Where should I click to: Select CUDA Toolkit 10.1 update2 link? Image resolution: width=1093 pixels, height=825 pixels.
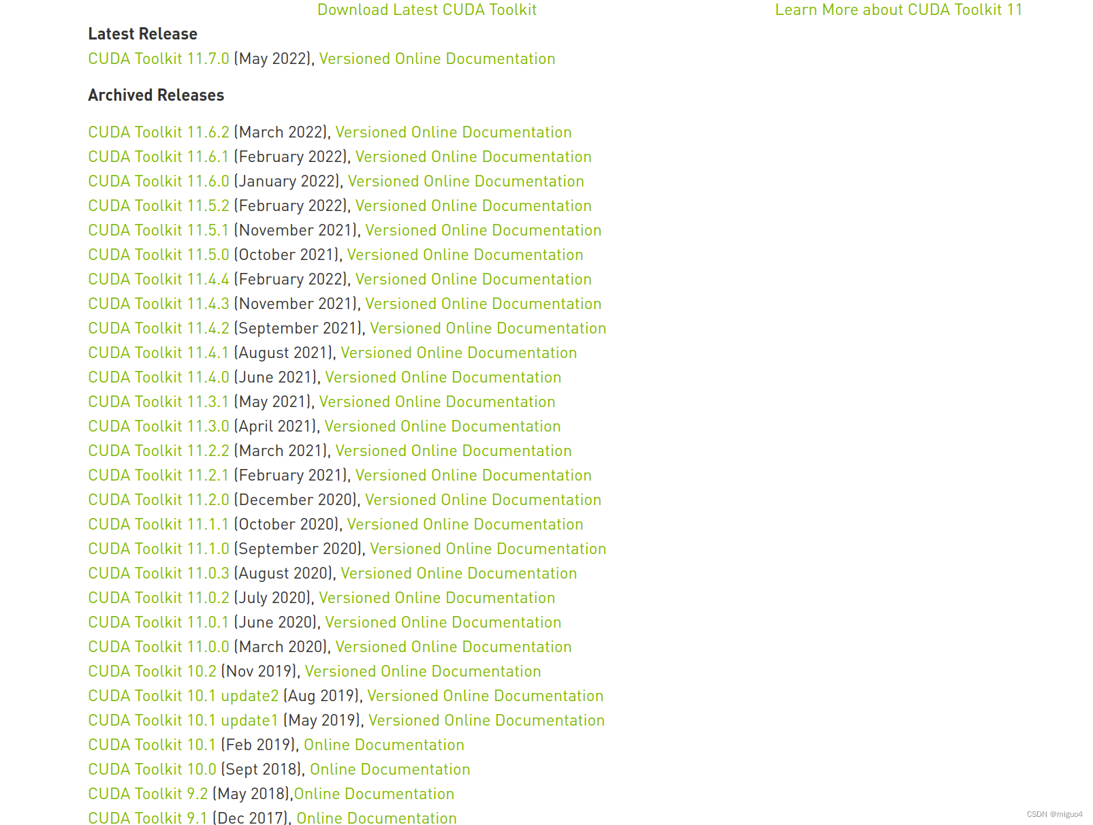click(183, 696)
